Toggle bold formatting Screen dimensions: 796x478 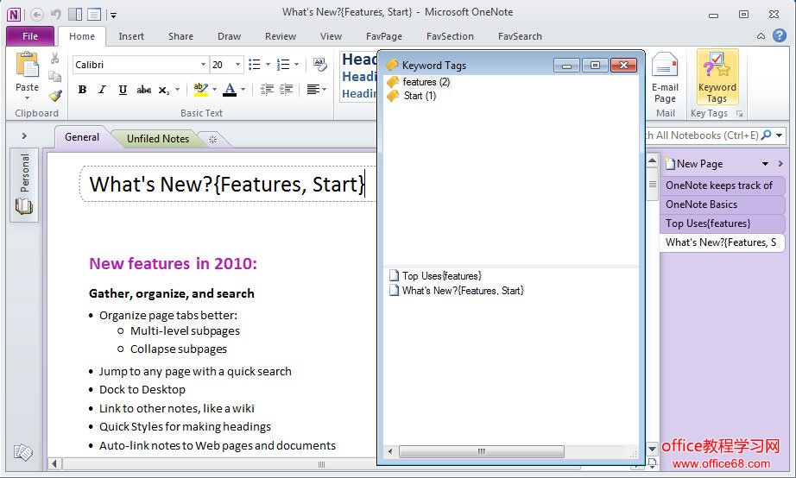[x=82, y=90]
